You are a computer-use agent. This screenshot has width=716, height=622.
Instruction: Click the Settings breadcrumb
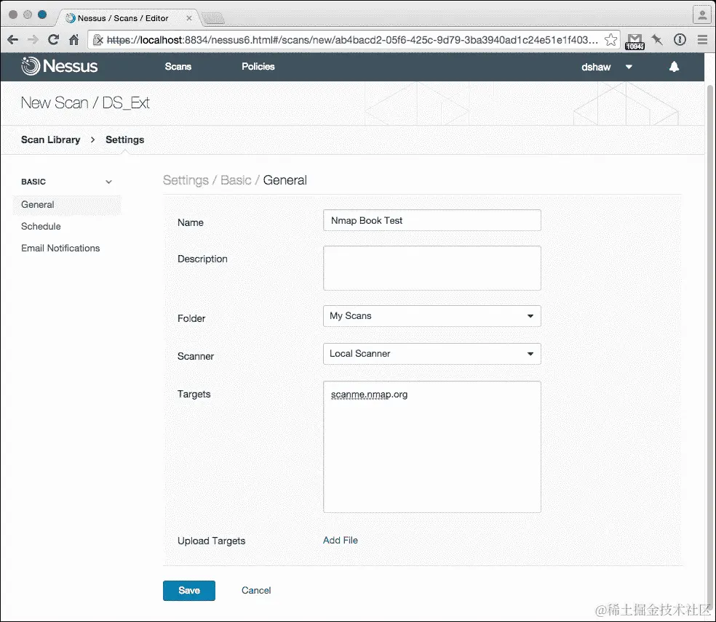[x=124, y=140]
